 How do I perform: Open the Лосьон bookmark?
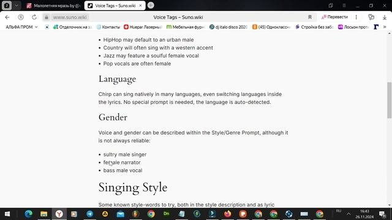pyautogui.click(x=353, y=27)
